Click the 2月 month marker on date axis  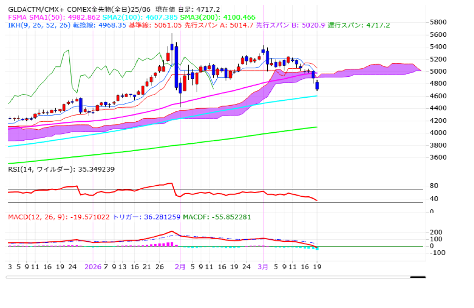point(180,266)
